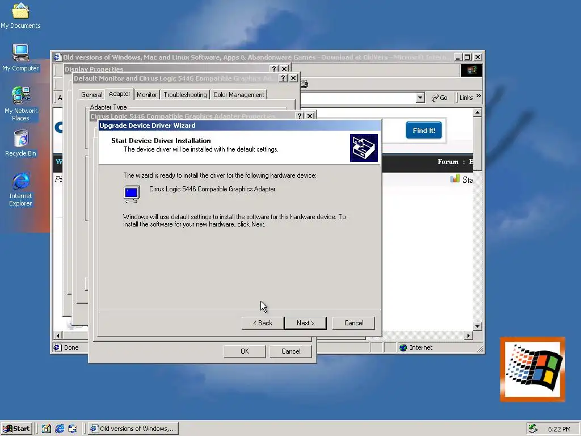
Task: Click the Start button
Action: (16, 429)
